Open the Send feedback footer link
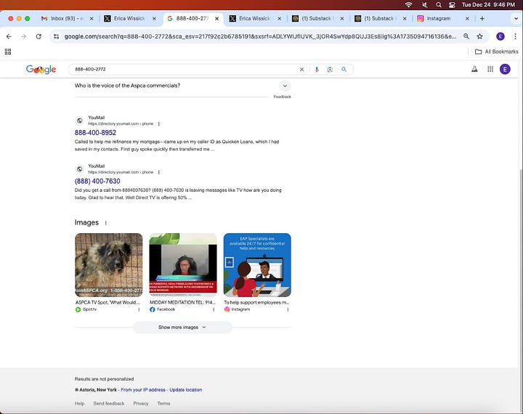Viewport: 523px width, 414px height. tap(109, 403)
